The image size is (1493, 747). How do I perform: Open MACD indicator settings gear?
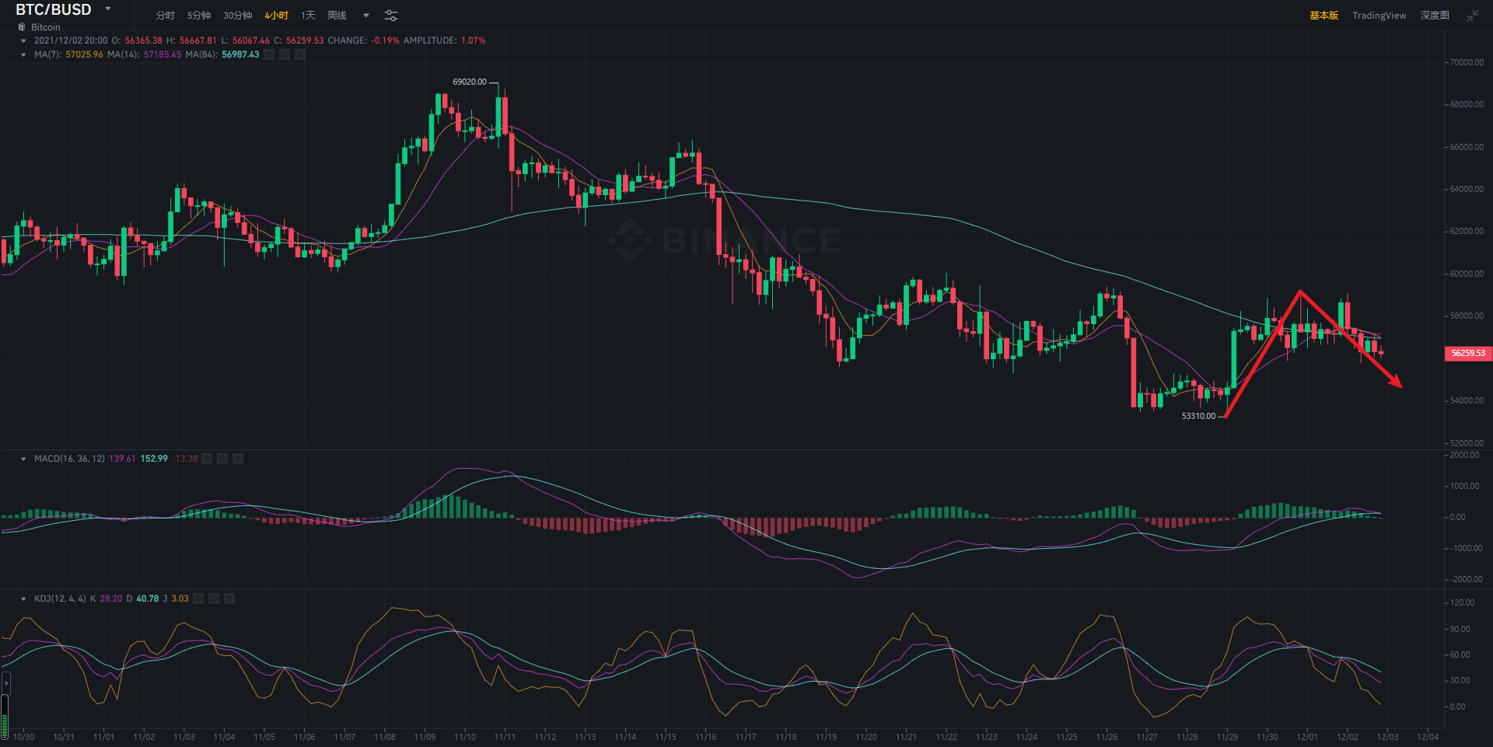[222, 459]
